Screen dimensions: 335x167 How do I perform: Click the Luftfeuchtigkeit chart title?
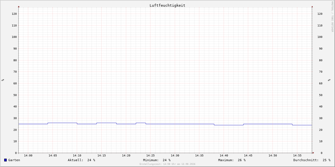pyautogui.click(x=167, y=5)
